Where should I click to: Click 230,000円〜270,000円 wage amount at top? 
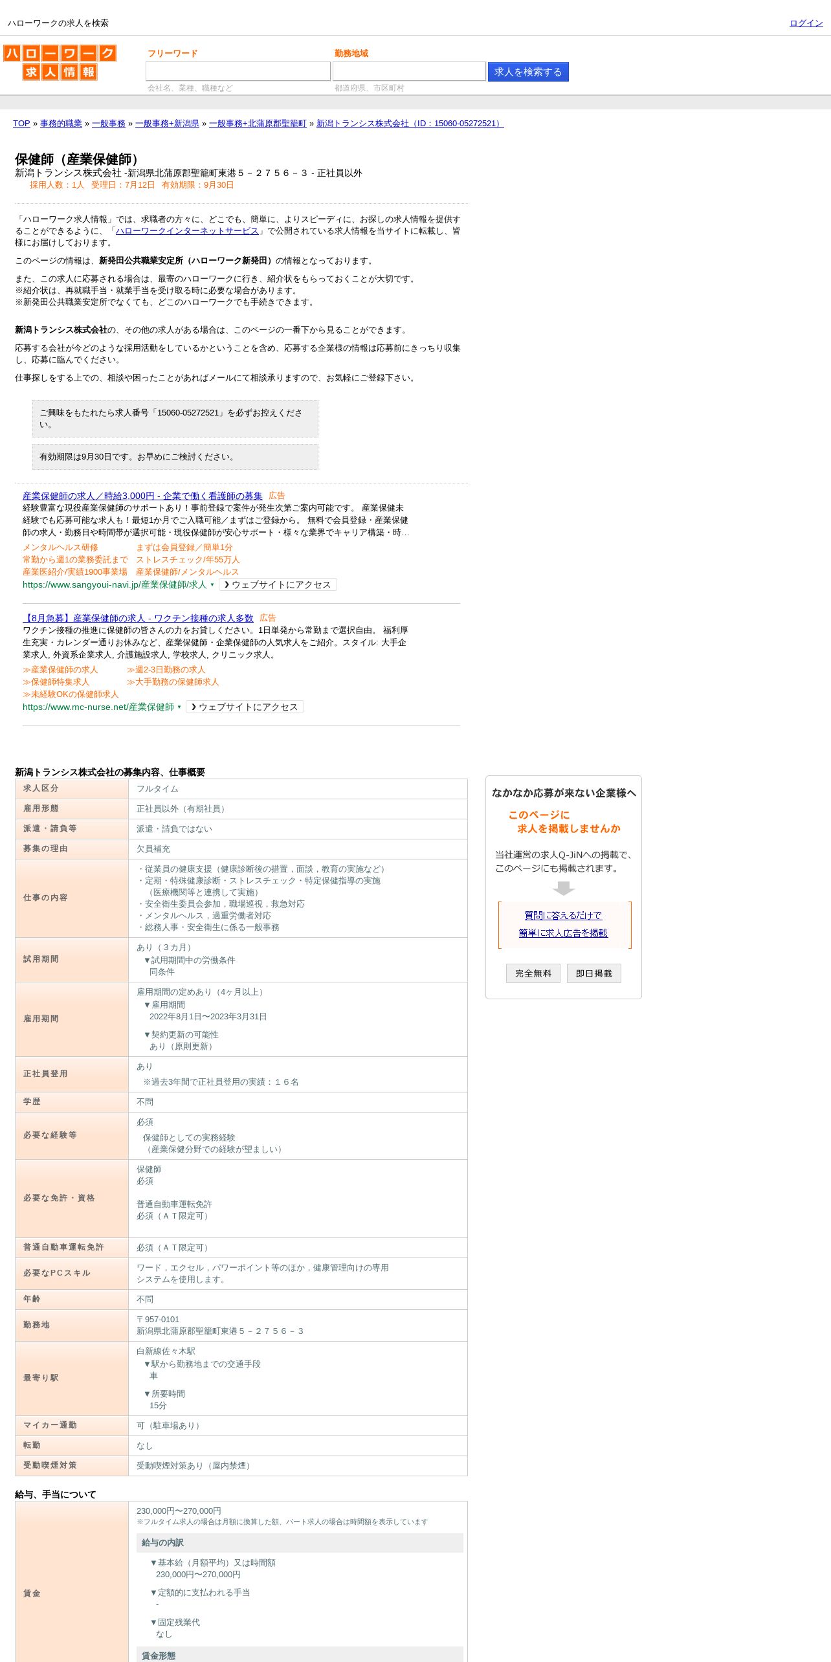179,1511
